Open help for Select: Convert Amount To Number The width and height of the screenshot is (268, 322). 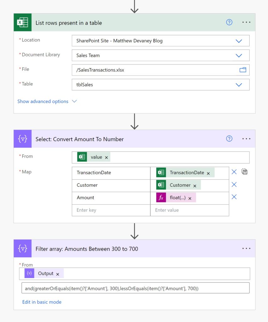229,139
